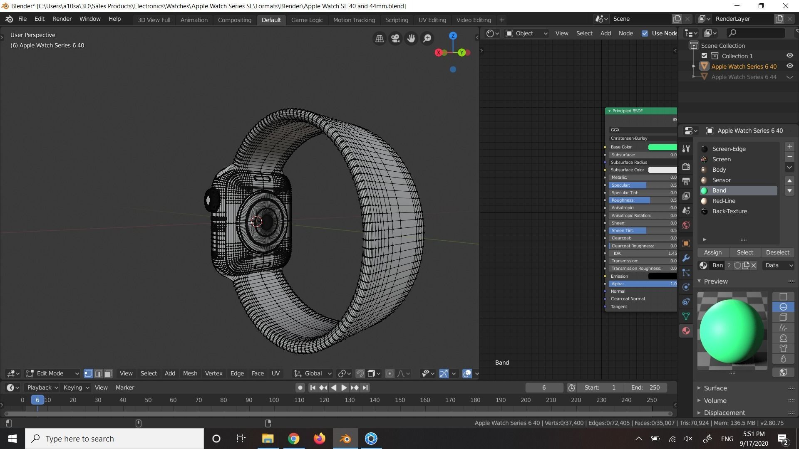Click the hand pan-view icon
Viewport: 799px width, 449px height.
point(411,39)
